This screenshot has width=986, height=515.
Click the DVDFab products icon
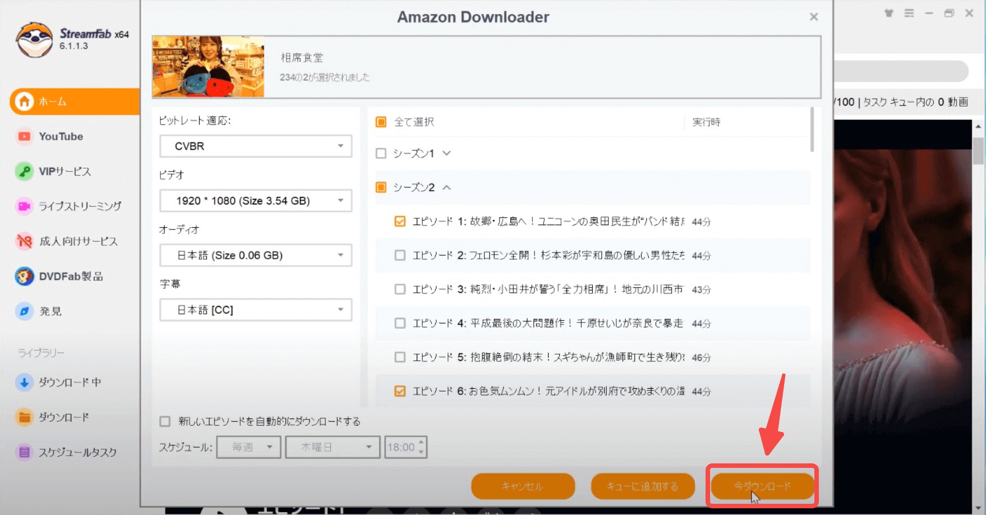pos(24,276)
